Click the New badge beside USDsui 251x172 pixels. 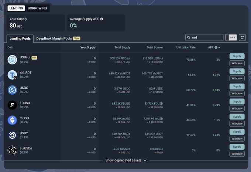[34, 58]
